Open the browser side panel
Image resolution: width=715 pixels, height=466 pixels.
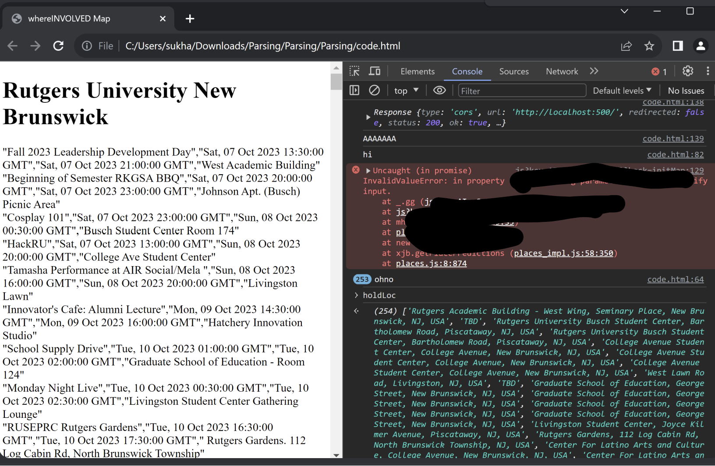click(x=678, y=46)
